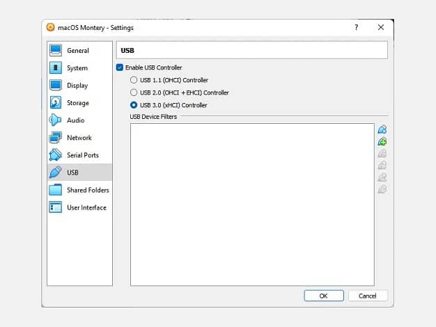Click the add USB filter from device icon
This screenshot has width=436, height=327.
point(382,142)
